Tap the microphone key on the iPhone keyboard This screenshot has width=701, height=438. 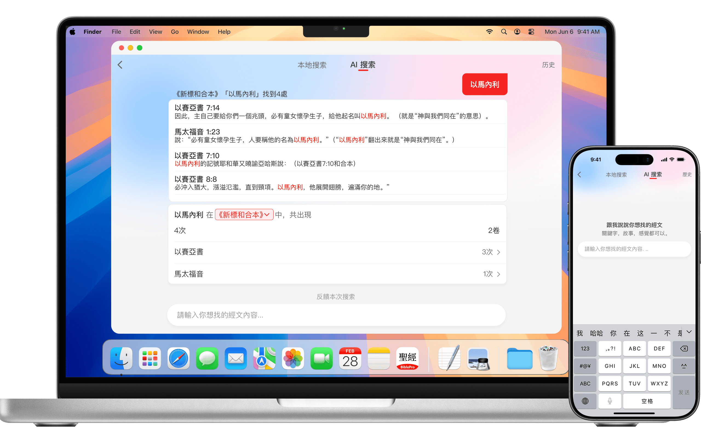tap(610, 401)
